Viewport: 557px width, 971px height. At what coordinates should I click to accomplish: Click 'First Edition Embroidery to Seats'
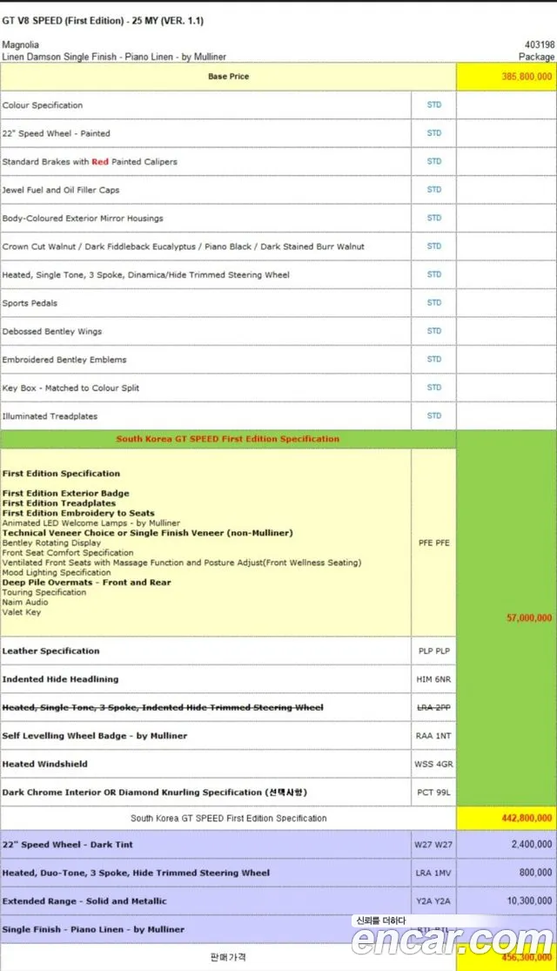tap(78, 513)
